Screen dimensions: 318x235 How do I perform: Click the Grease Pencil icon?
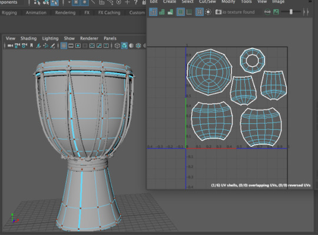coord(53,45)
